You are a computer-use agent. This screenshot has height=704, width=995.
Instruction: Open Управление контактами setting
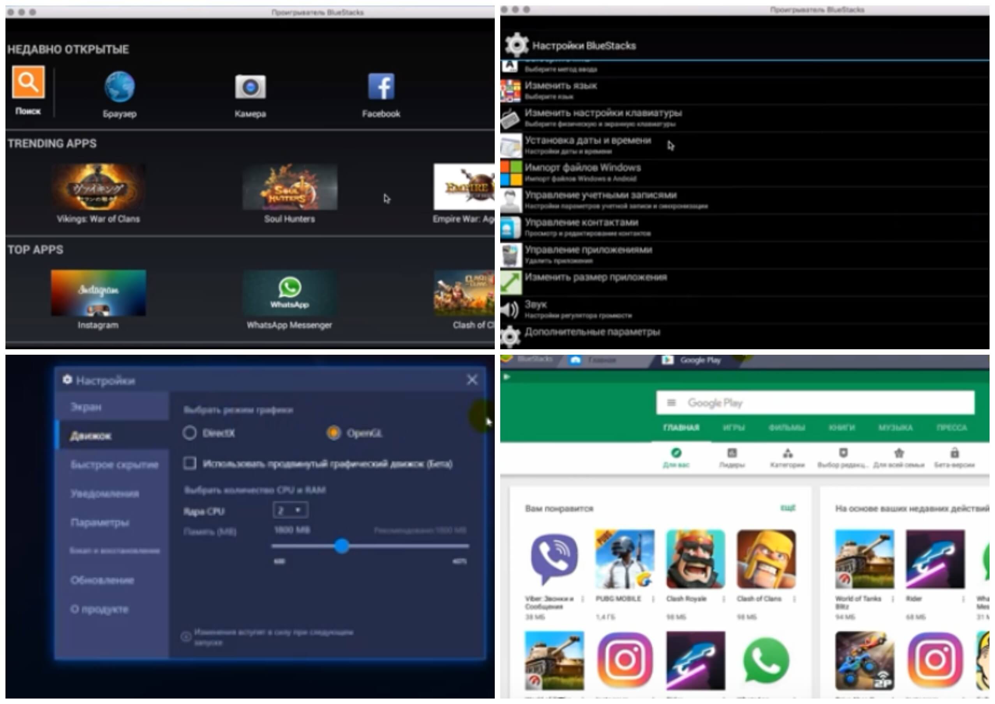point(744,227)
